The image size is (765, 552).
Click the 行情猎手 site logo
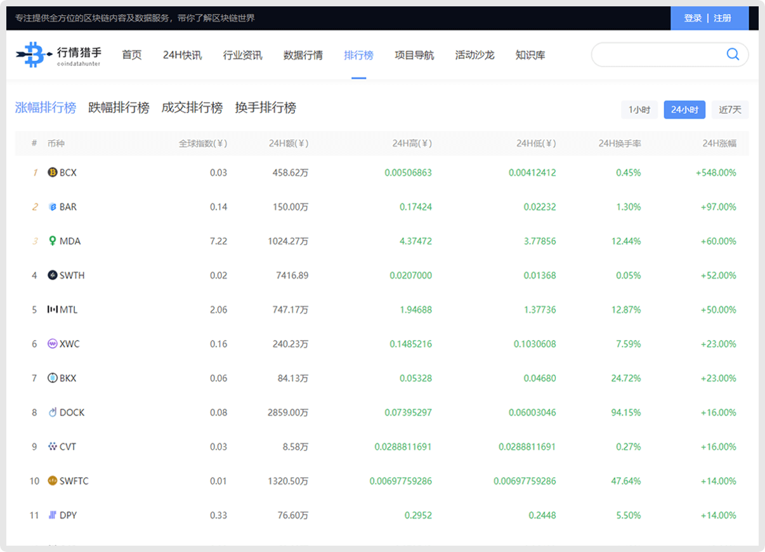click(58, 55)
